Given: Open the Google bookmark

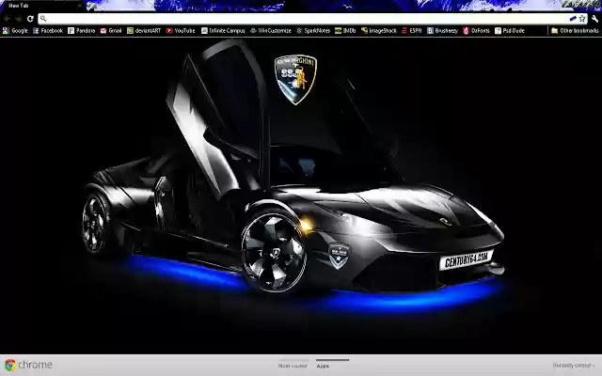Looking at the screenshot, I should (15, 31).
